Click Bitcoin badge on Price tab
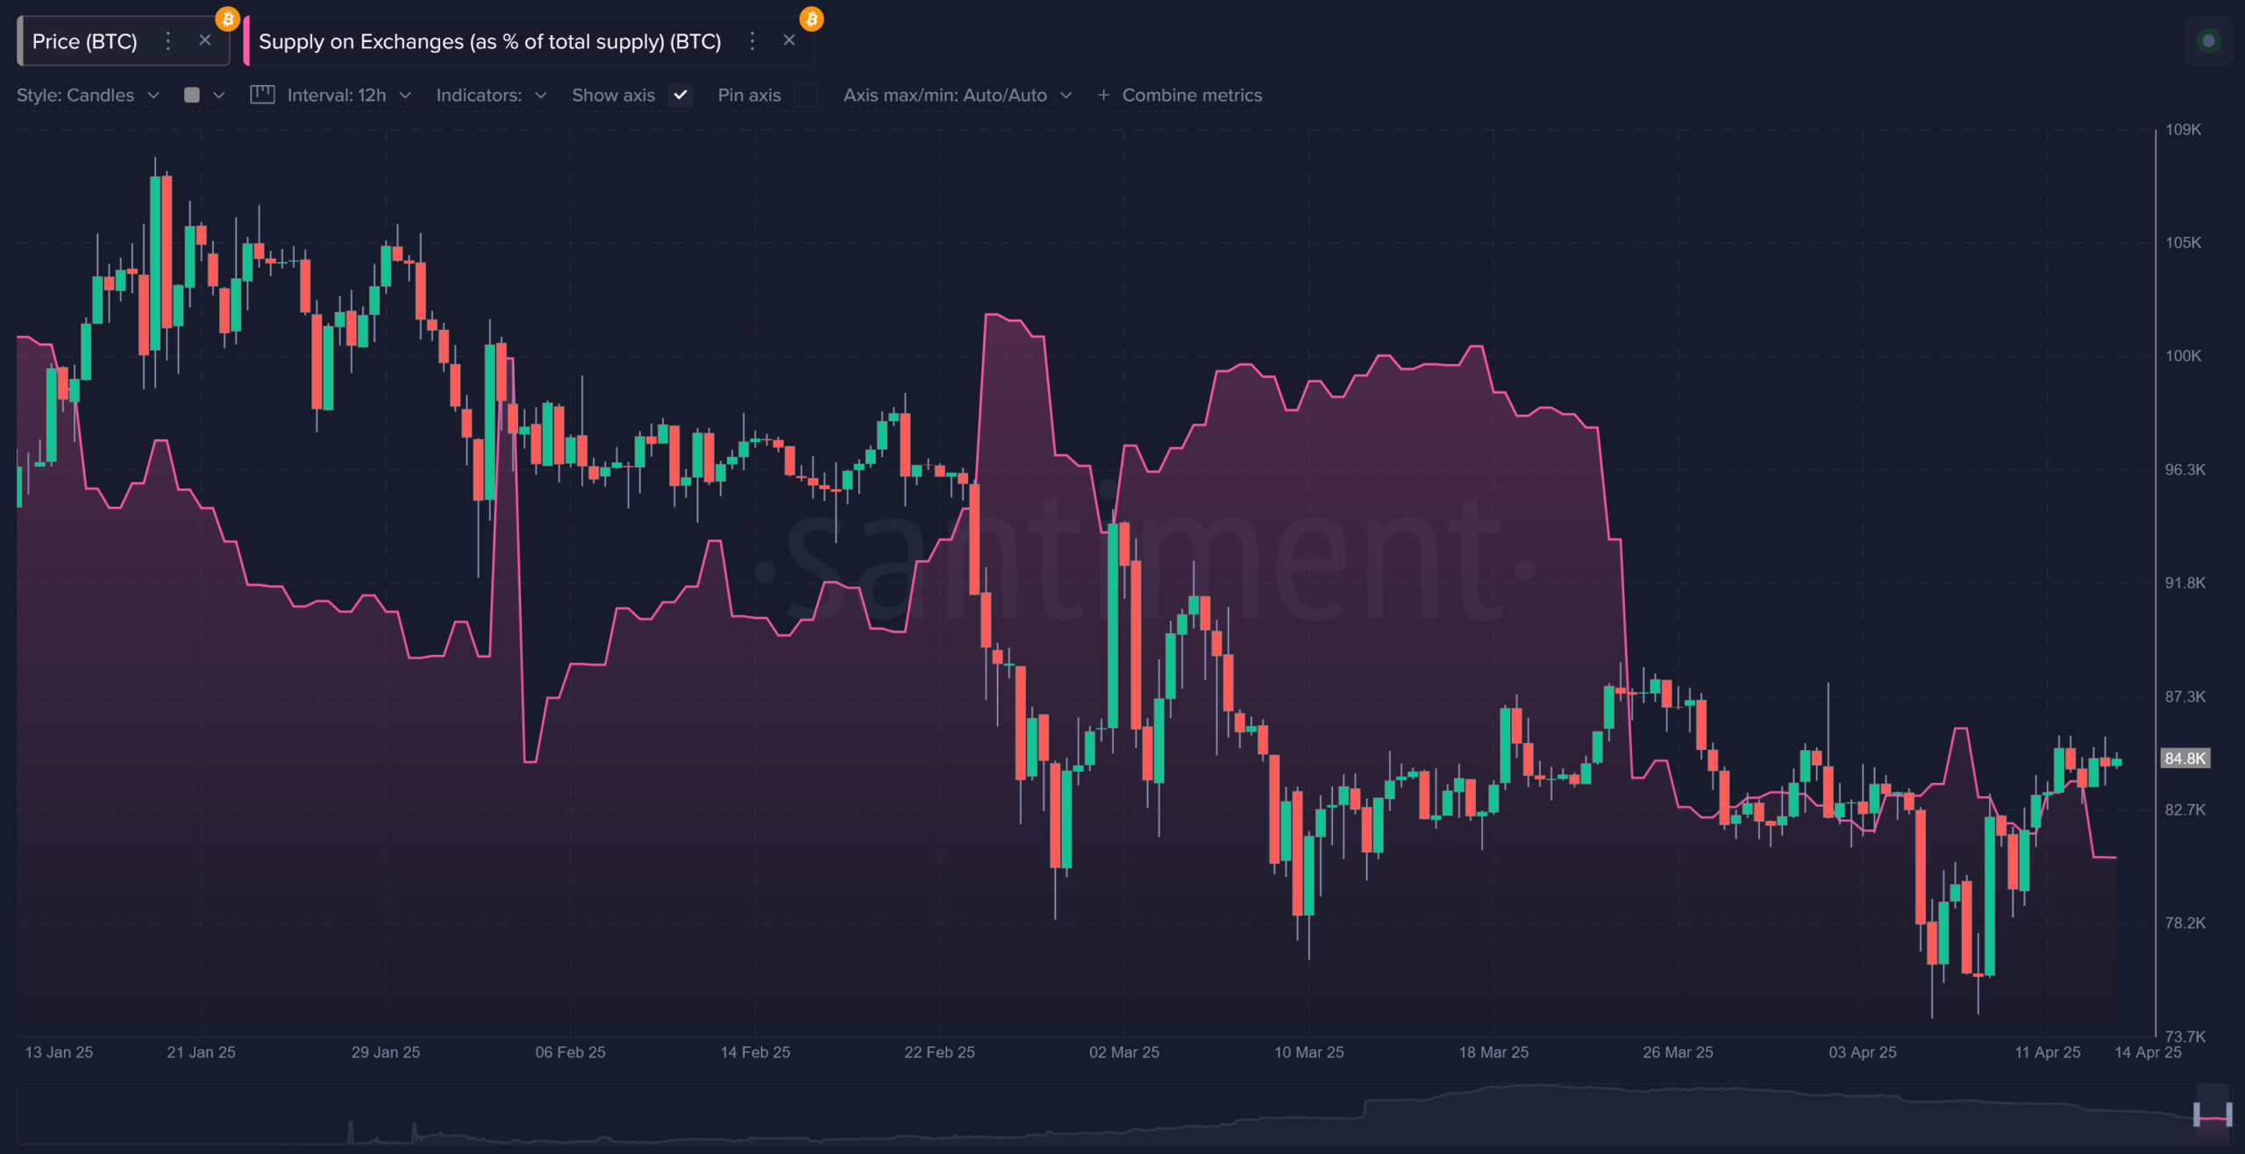2245x1154 pixels. 228,18
